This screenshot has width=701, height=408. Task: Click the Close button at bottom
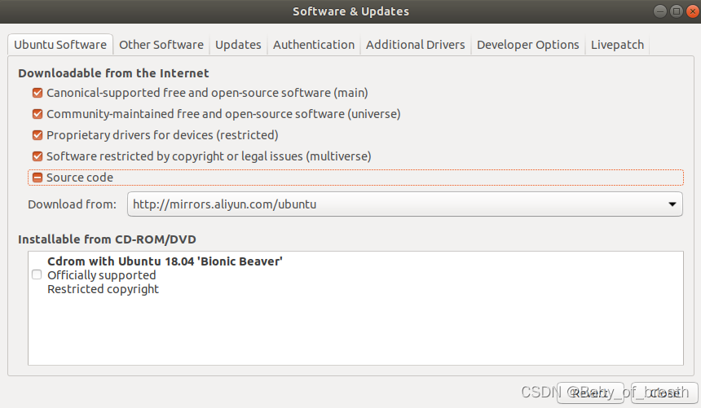pos(664,393)
